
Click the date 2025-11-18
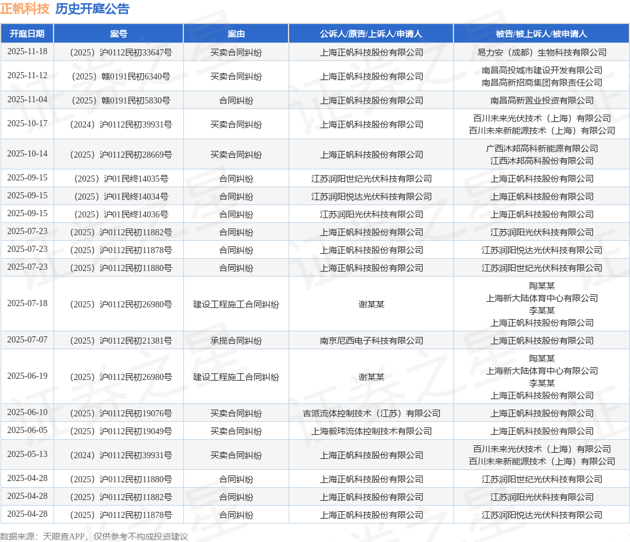27,52
